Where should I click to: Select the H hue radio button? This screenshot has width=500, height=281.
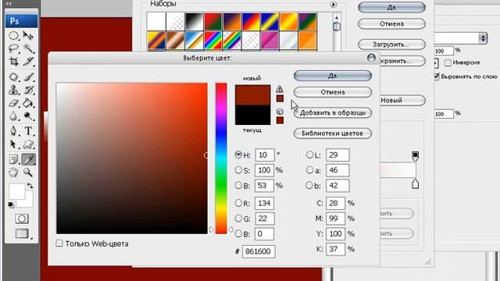tap(238, 155)
